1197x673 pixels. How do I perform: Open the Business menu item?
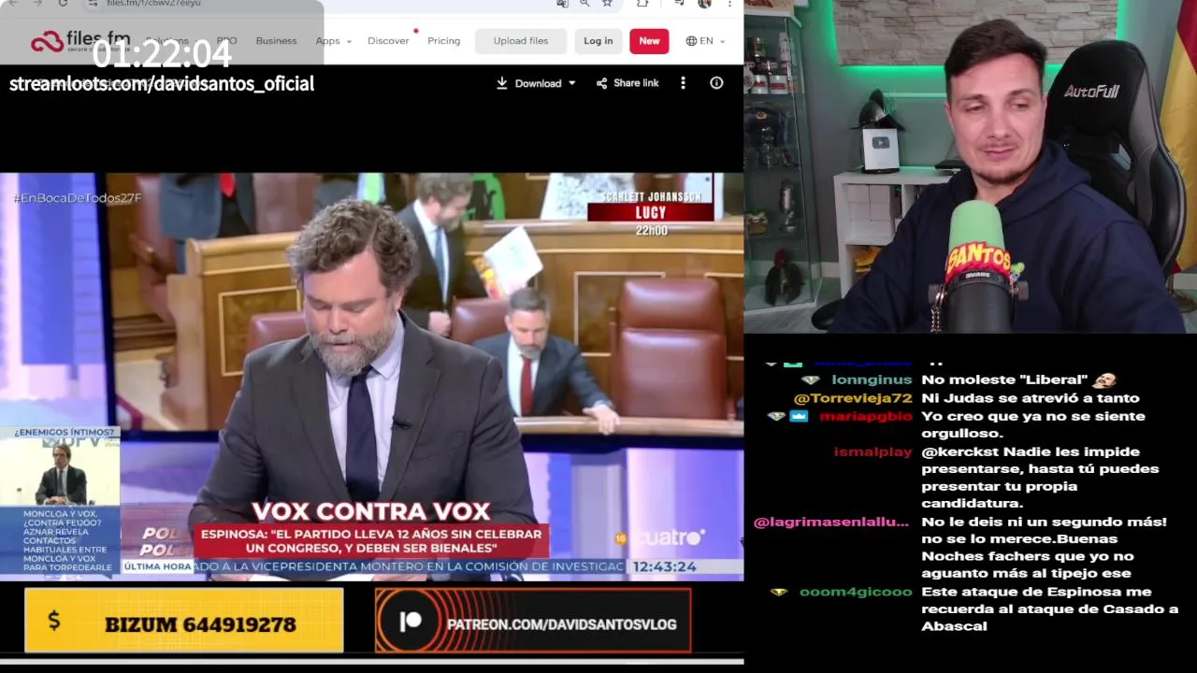(276, 41)
